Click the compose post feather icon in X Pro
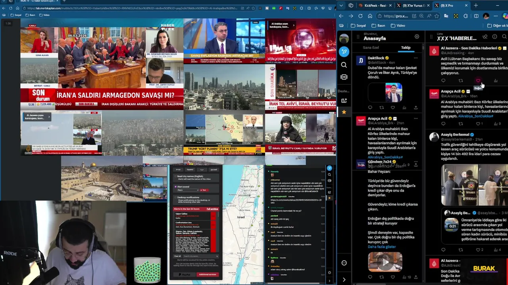This screenshot has width=508, height=285. [344, 52]
